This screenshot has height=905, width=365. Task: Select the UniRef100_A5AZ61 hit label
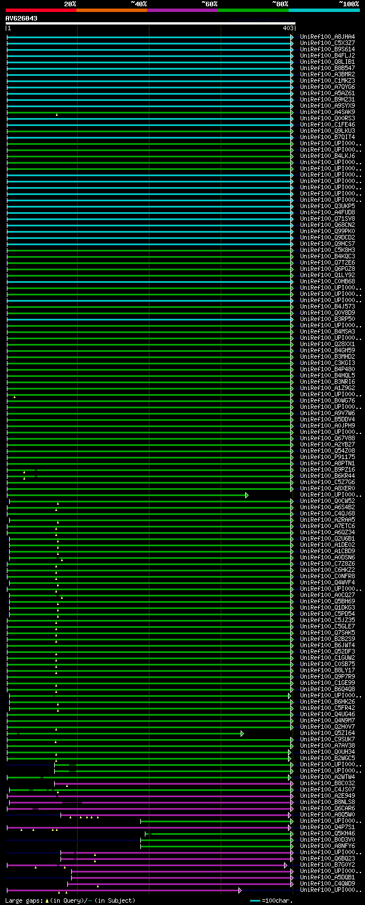(327, 94)
